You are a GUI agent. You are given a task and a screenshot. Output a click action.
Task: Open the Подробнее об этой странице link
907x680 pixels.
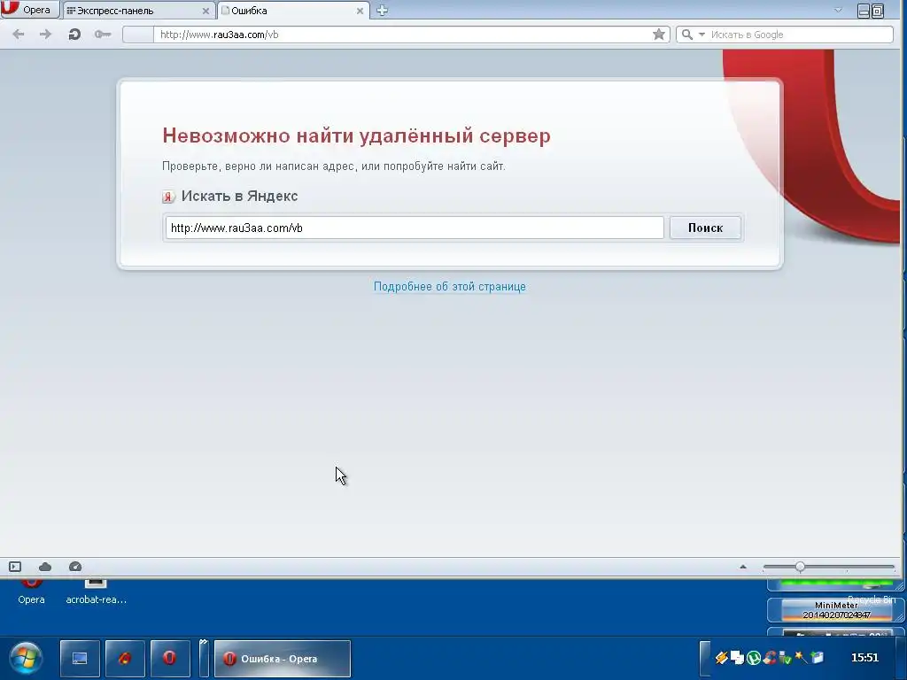tap(449, 286)
